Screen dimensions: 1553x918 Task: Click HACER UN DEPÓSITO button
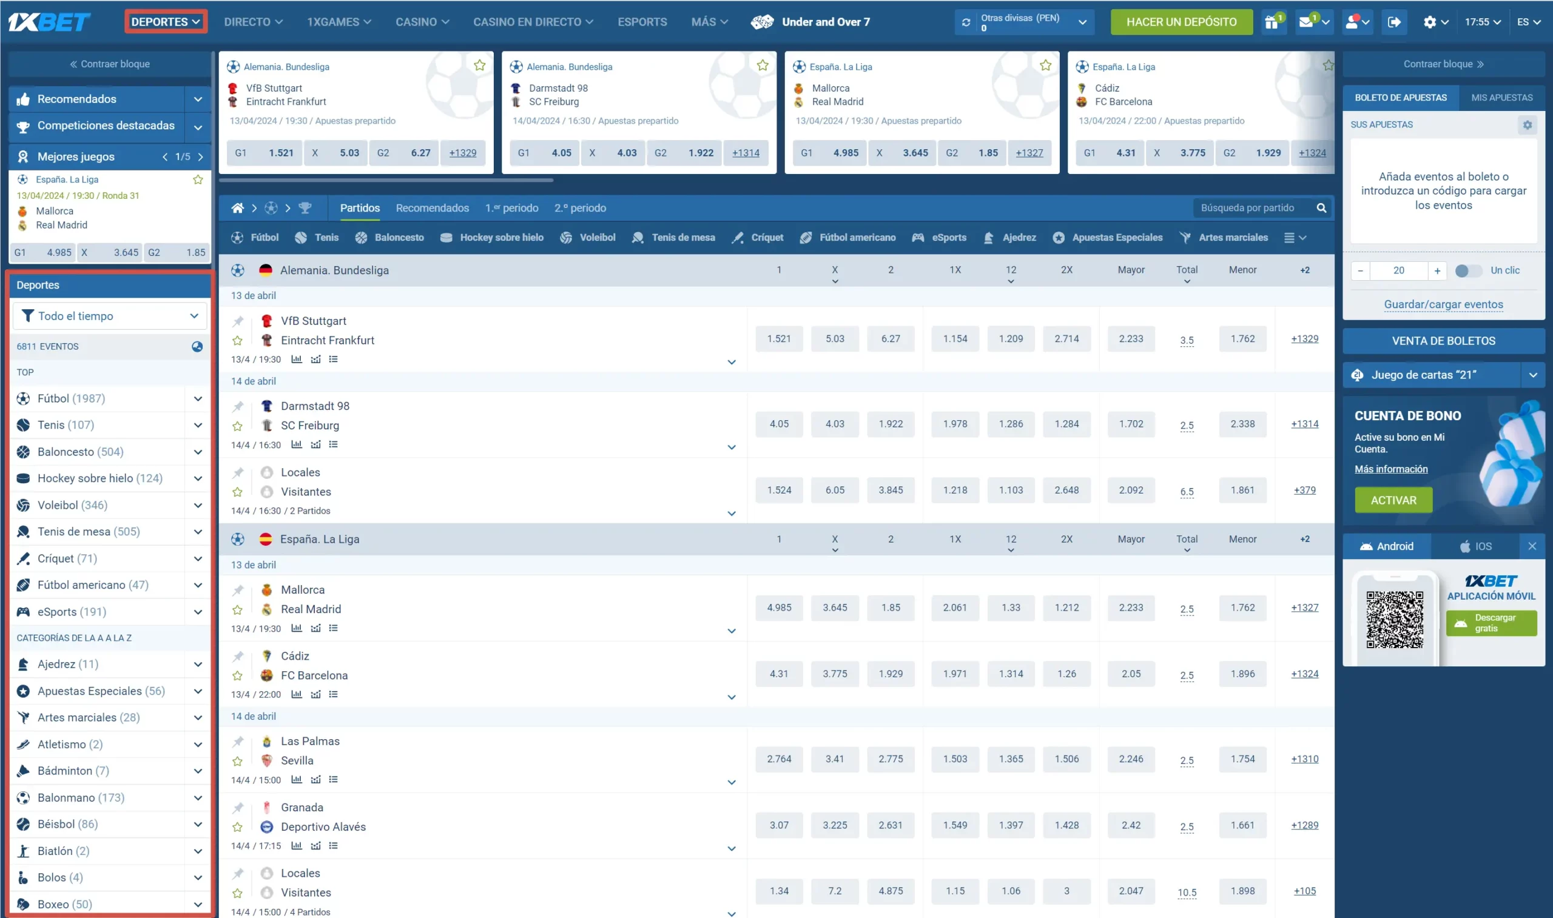[x=1181, y=22]
